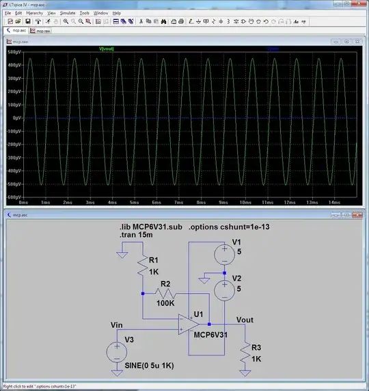This screenshot has height=391, width=369.
Task: Choose the Inductor component tool
Action: click(x=228, y=21)
